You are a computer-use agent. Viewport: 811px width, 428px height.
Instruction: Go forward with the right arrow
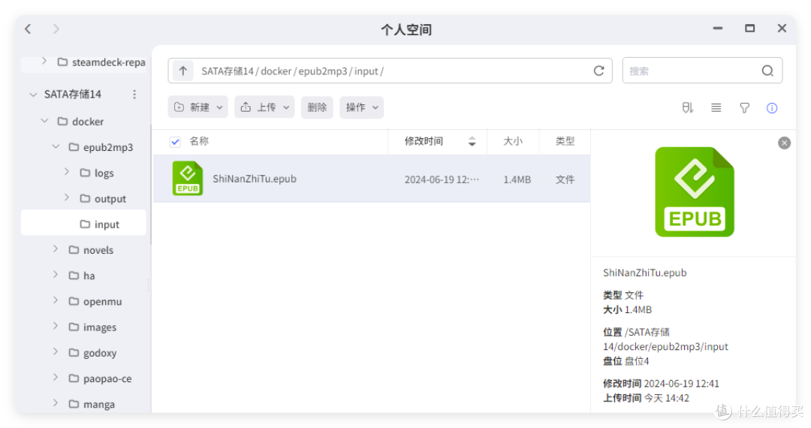56,29
